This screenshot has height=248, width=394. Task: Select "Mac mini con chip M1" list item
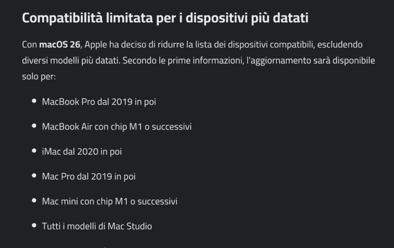tap(109, 201)
